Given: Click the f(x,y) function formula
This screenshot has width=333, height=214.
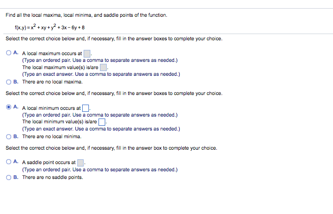Looking at the screenshot, I should click(49, 27).
